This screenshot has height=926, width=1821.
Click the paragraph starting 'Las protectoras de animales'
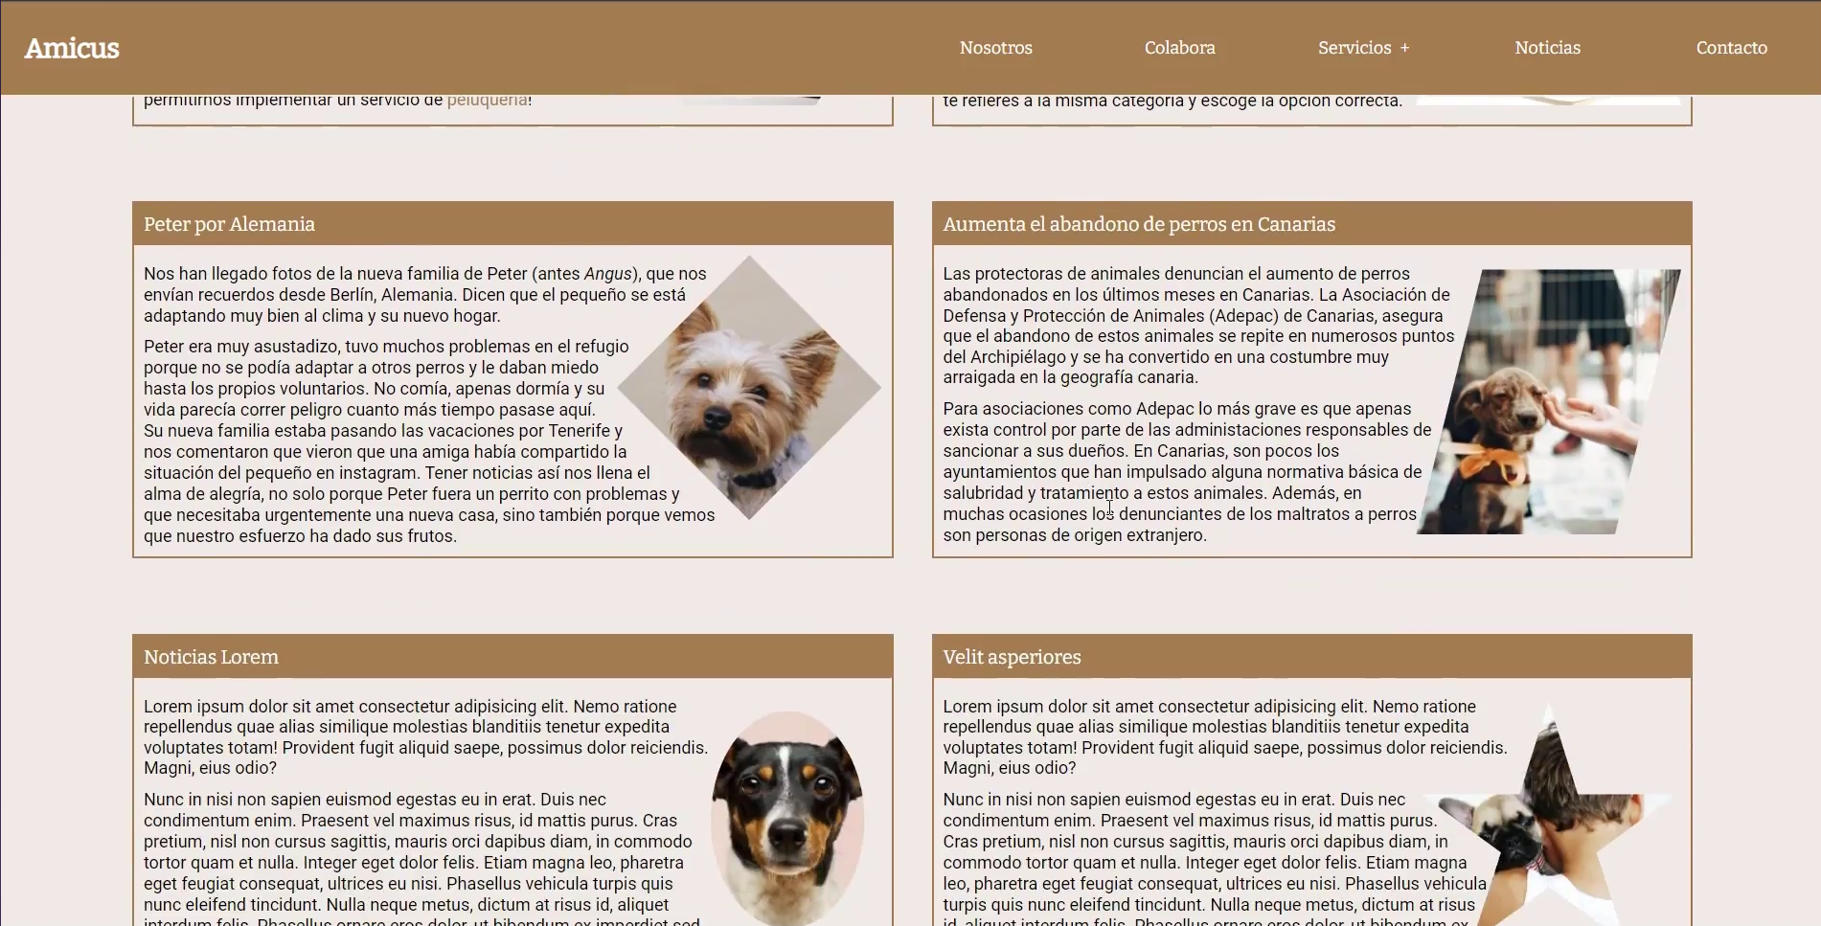(1188, 326)
